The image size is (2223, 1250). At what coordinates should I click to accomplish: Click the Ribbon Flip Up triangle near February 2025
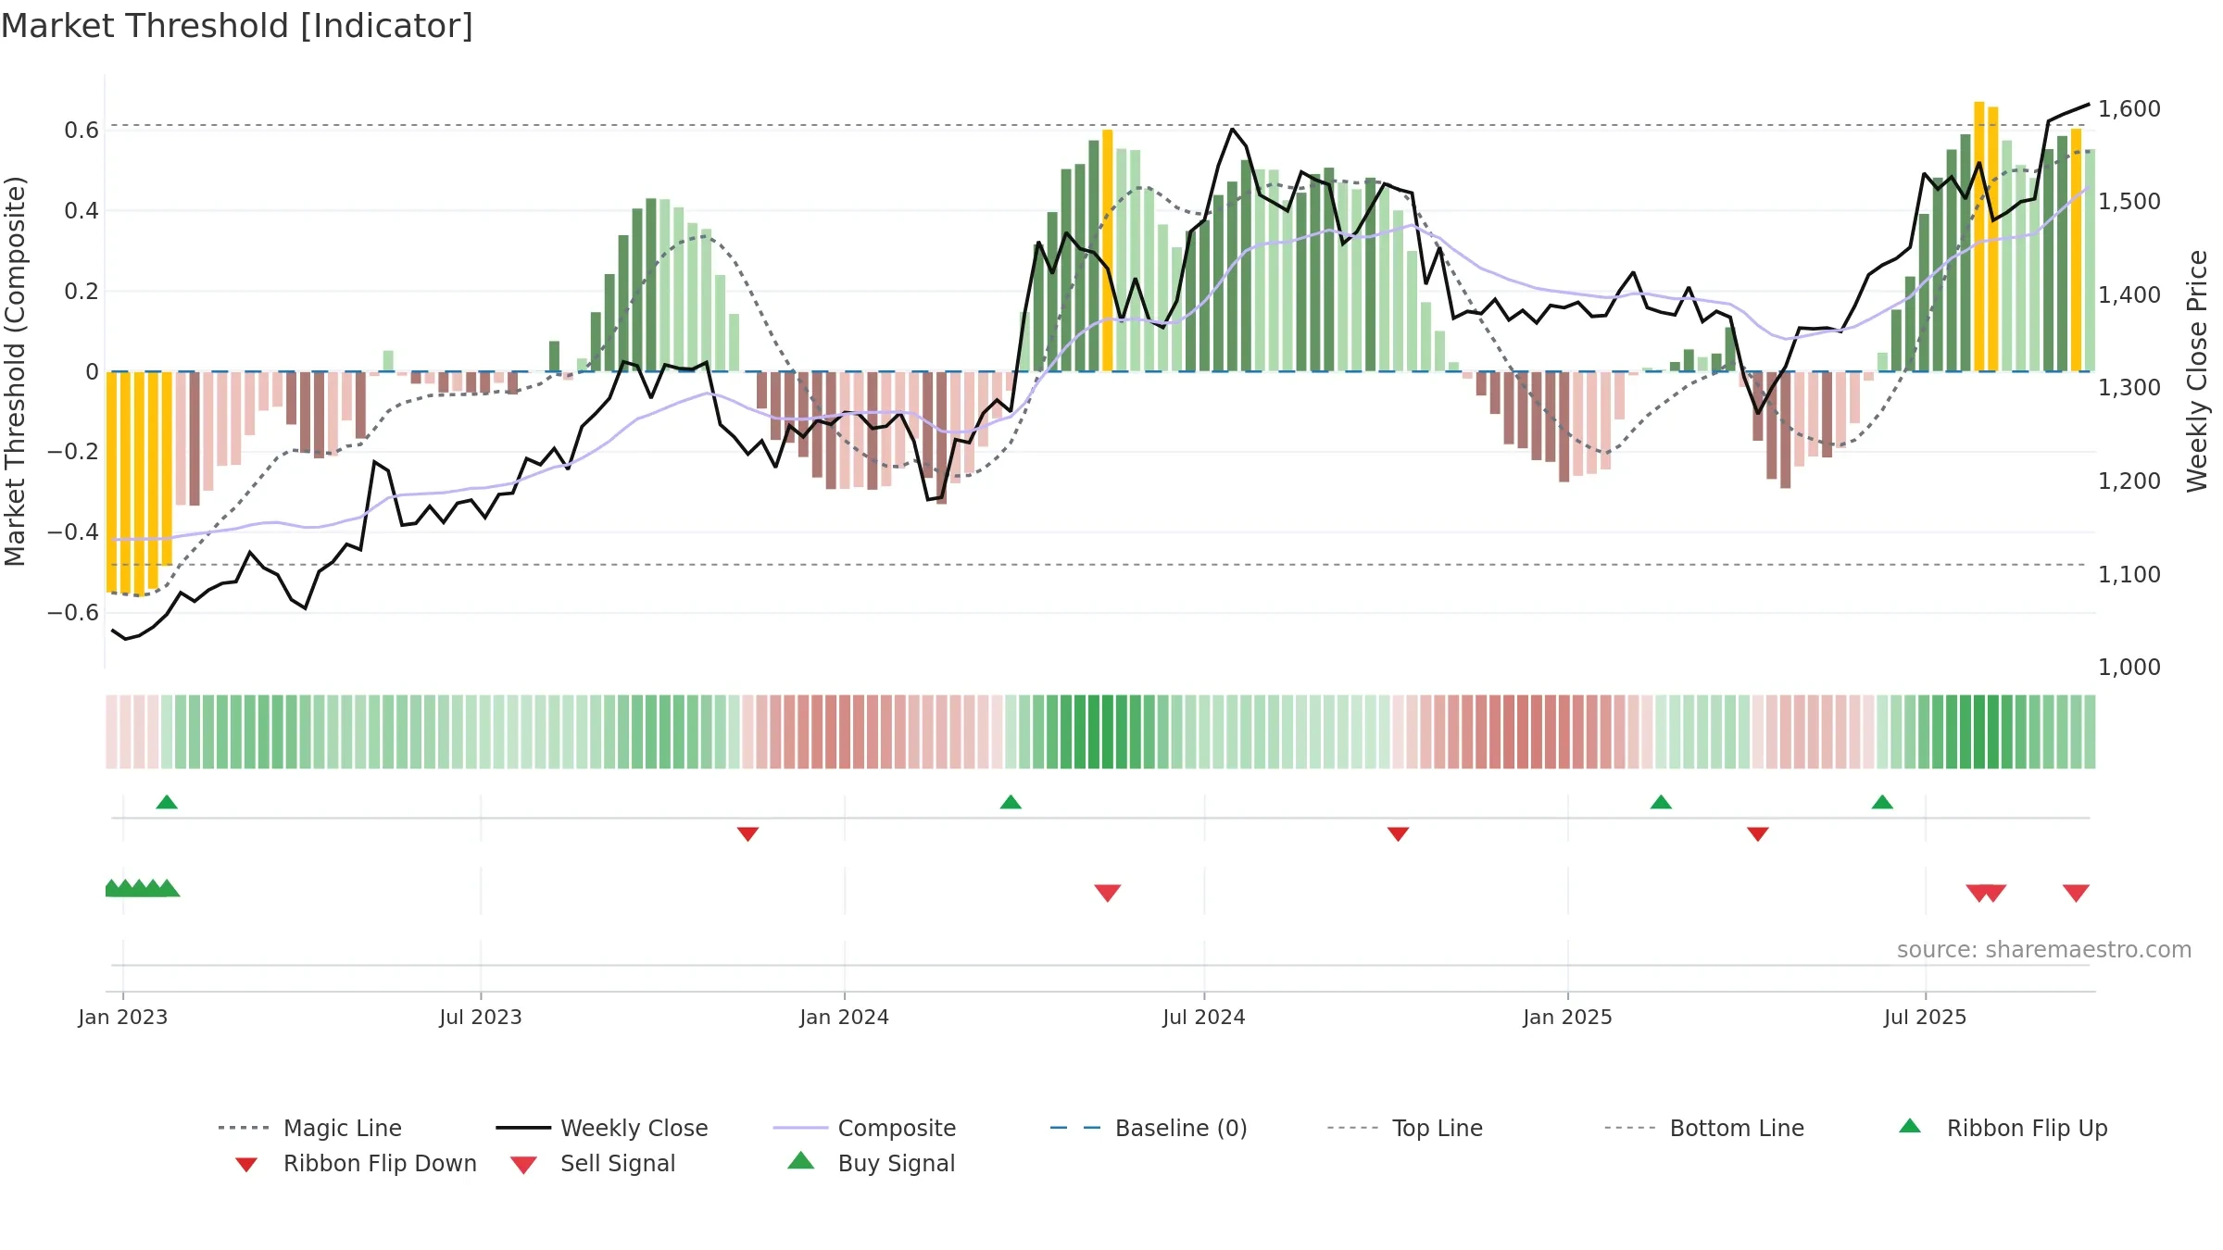(x=1661, y=802)
